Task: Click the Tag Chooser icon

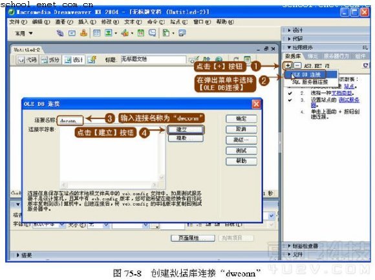Action: pyautogui.click(x=182, y=33)
